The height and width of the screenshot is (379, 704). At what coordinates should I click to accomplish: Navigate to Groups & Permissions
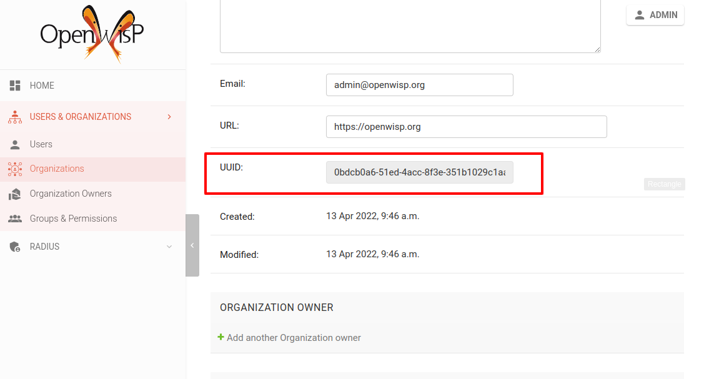click(x=73, y=219)
